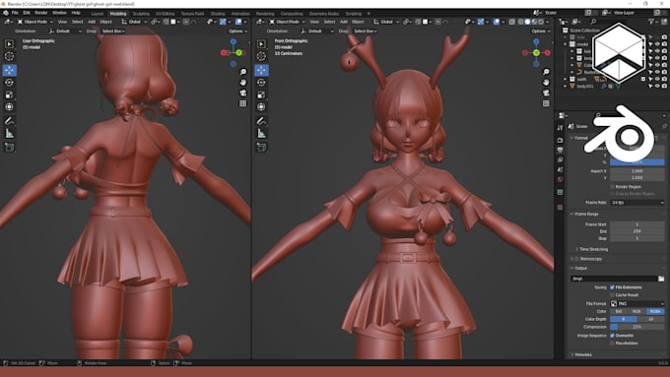This screenshot has width=670, height=377.
Task: Uncheck the File Extensions checkbox
Action: [612, 287]
